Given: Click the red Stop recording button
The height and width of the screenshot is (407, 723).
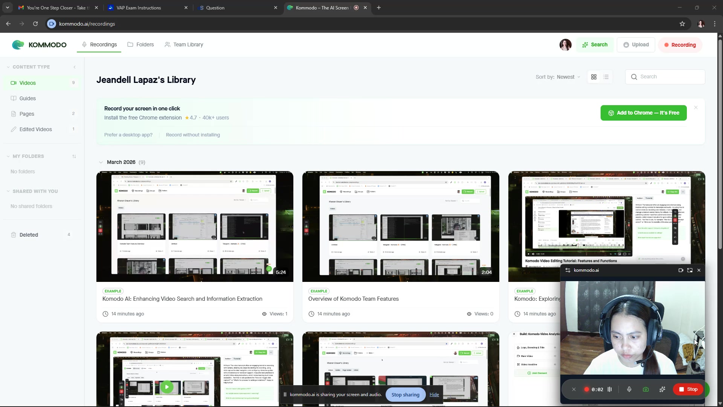Looking at the screenshot, I should pyautogui.click(x=688, y=389).
